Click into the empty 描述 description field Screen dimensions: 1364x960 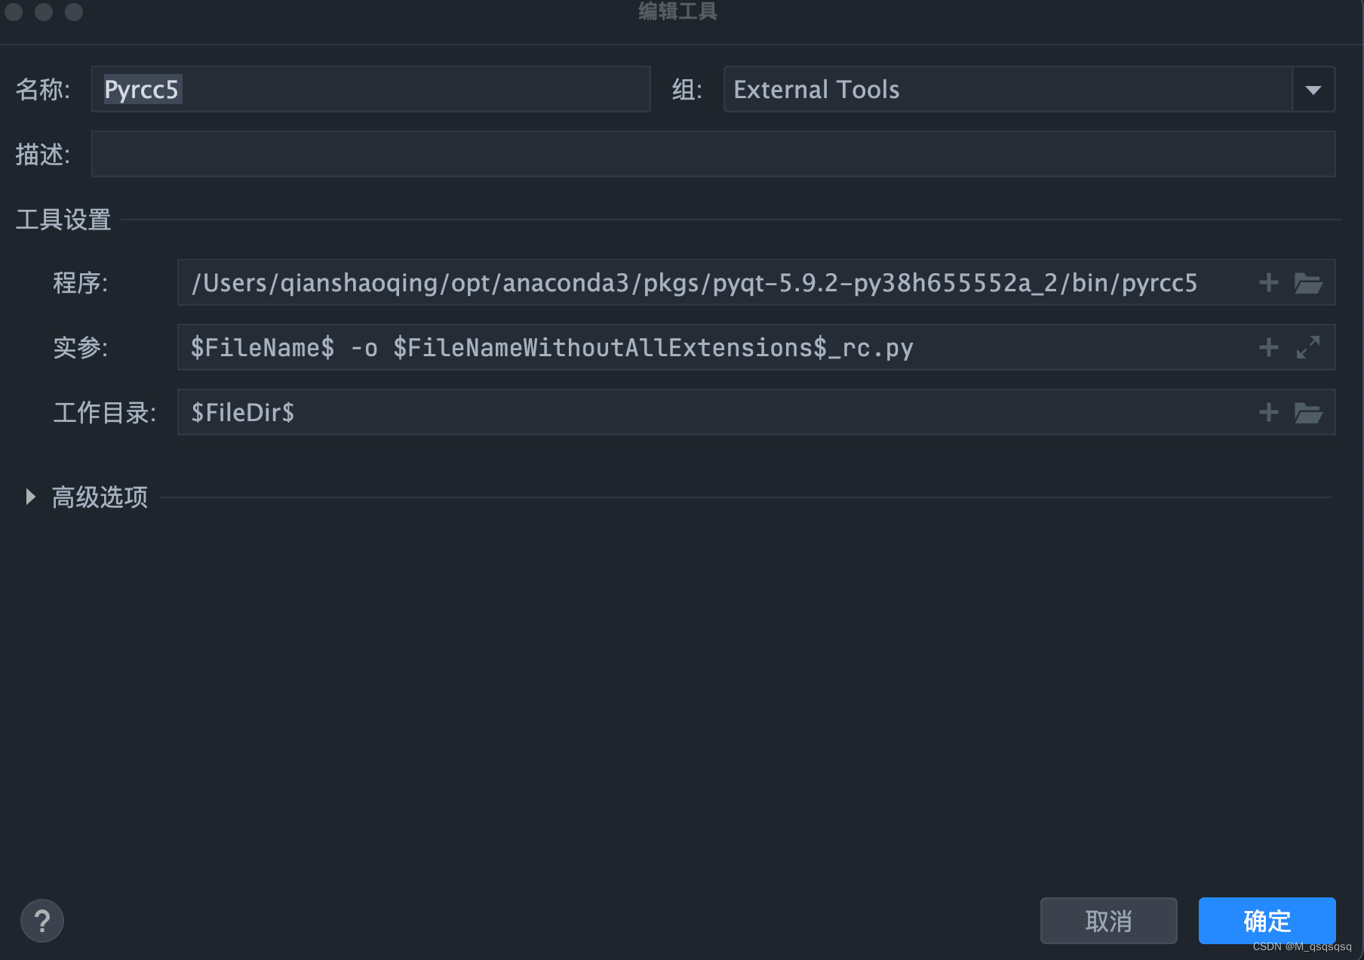(x=714, y=155)
